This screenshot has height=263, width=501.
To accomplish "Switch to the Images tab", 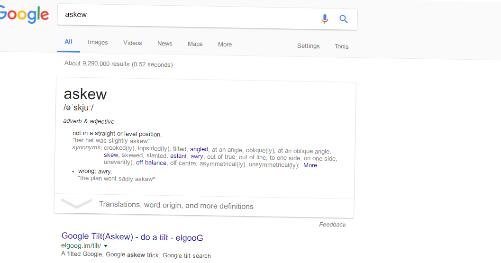I will coord(98,42).
